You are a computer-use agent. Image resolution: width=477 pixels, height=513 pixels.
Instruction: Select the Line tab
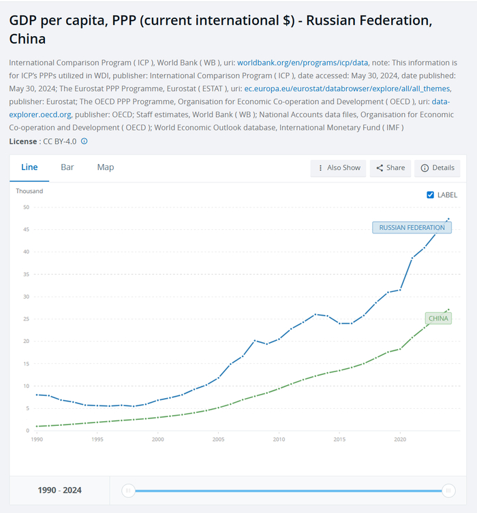(x=29, y=167)
